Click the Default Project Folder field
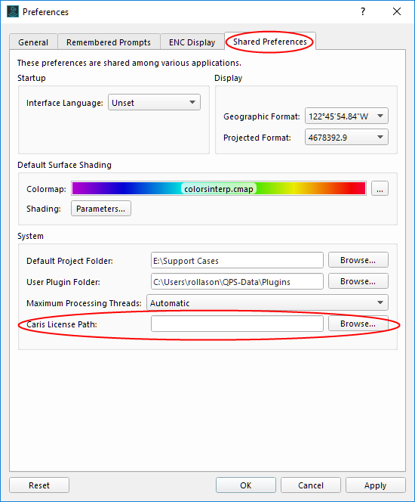 237,261
